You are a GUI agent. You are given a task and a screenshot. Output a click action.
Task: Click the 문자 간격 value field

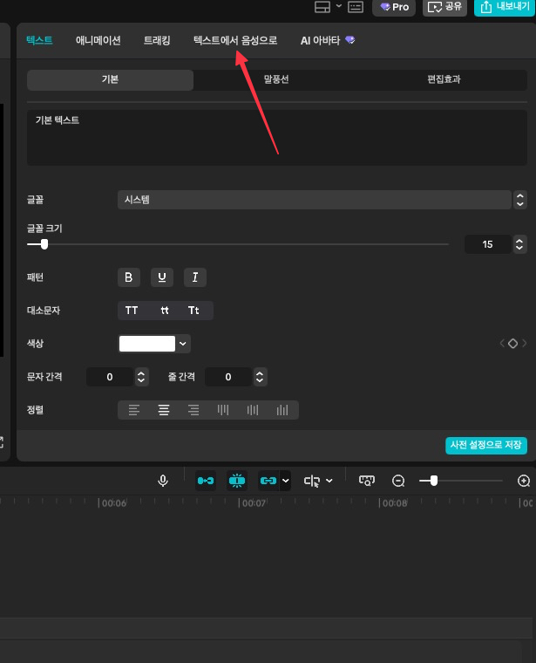point(110,377)
